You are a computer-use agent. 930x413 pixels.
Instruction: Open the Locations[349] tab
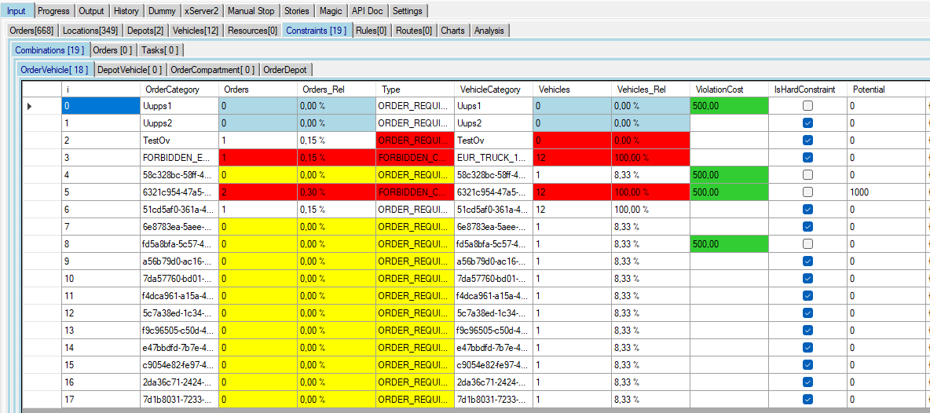pyautogui.click(x=90, y=31)
